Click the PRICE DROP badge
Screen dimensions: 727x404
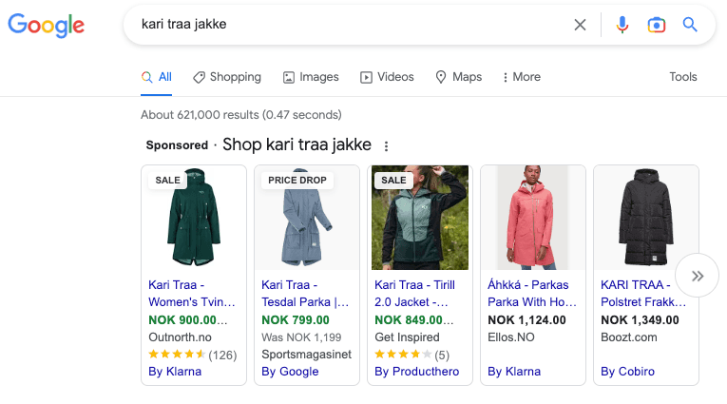(x=297, y=180)
